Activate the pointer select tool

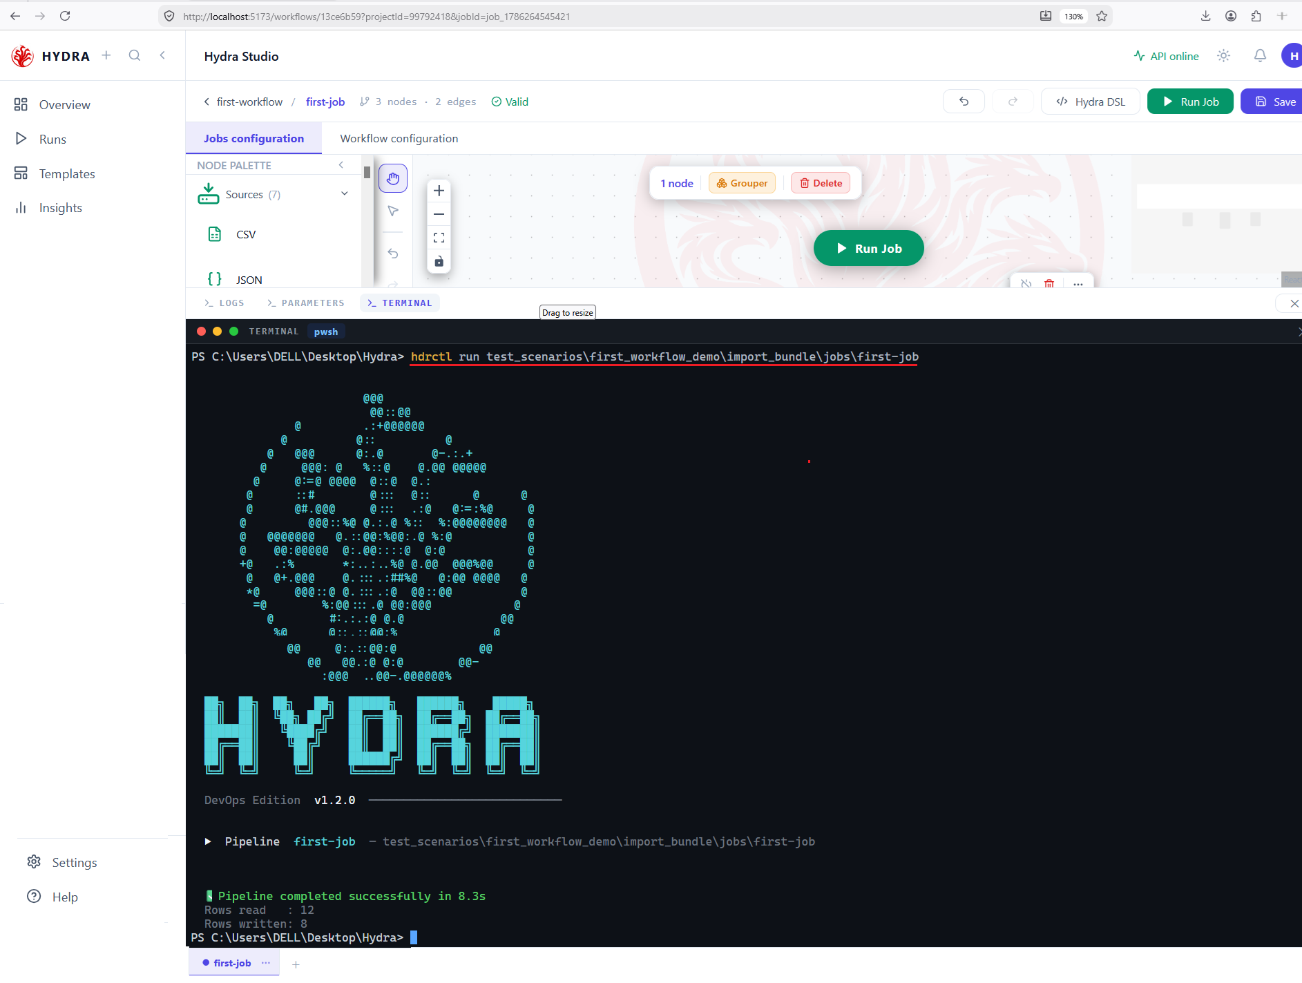pyautogui.click(x=393, y=211)
